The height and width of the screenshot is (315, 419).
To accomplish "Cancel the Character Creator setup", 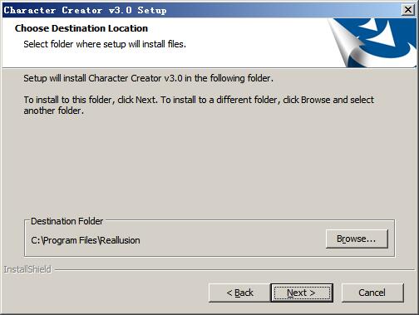I will 372,293.
